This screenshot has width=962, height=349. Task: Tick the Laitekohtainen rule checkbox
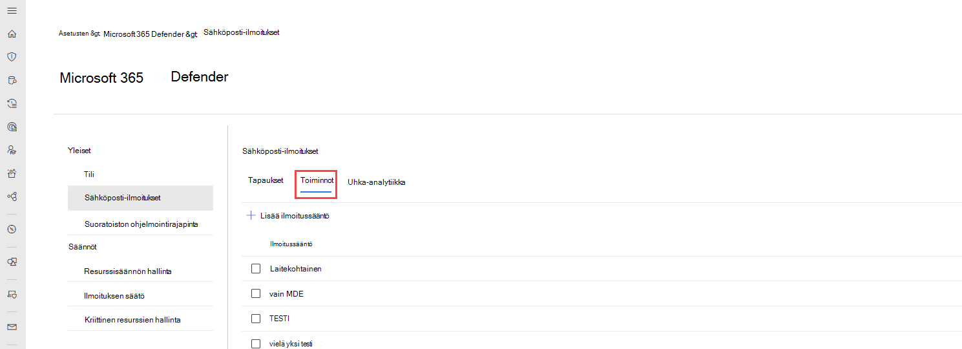[256, 268]
